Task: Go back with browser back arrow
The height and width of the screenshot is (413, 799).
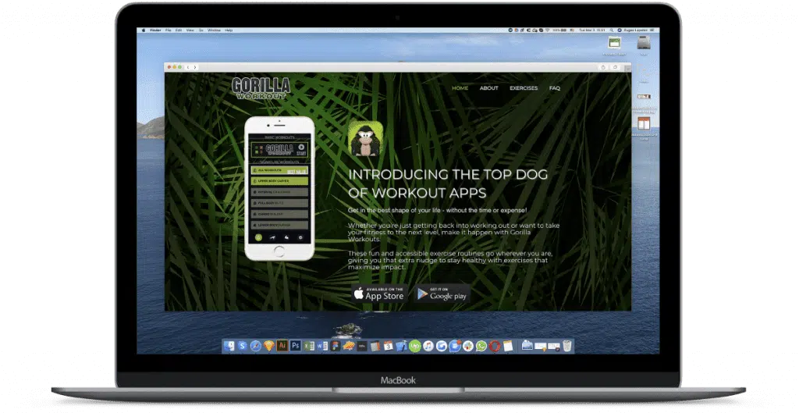Action: [x=188, y=67]
